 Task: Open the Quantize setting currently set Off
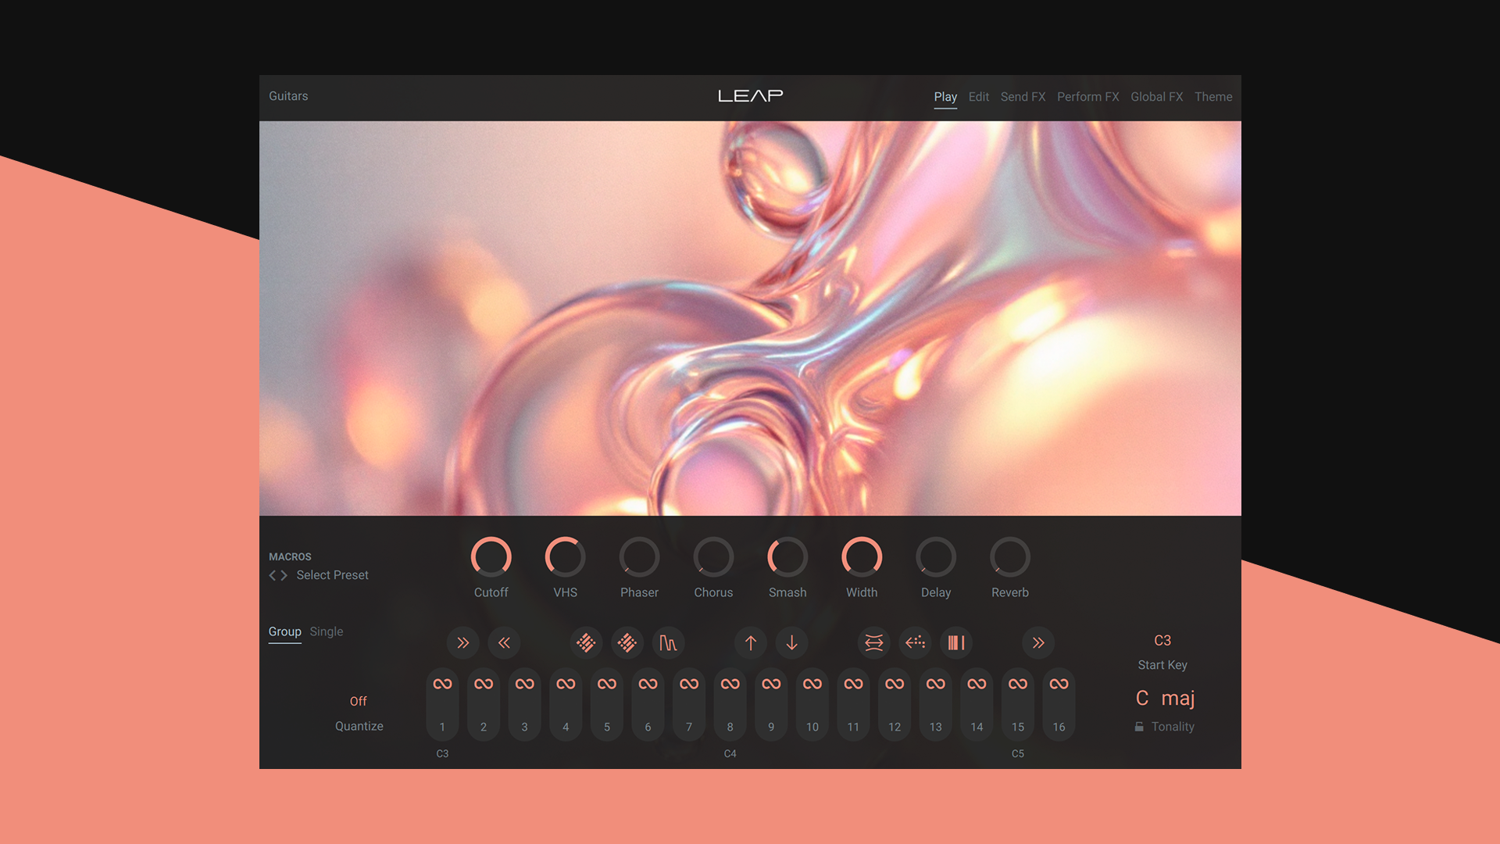[x=359, y=701]
